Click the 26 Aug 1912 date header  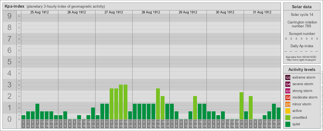77,12
